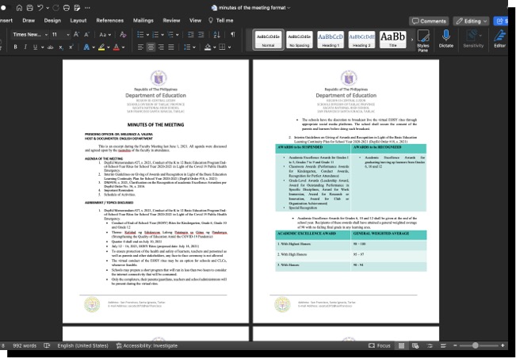Decrease font size with the smaller A icon
The width and height of the screenshot is (516, 358).
[x=87, y=35]
